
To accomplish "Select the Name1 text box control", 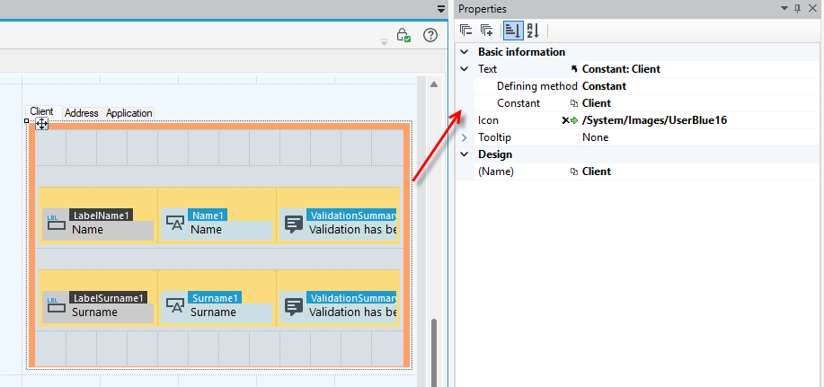I will (x=216, y=223).
